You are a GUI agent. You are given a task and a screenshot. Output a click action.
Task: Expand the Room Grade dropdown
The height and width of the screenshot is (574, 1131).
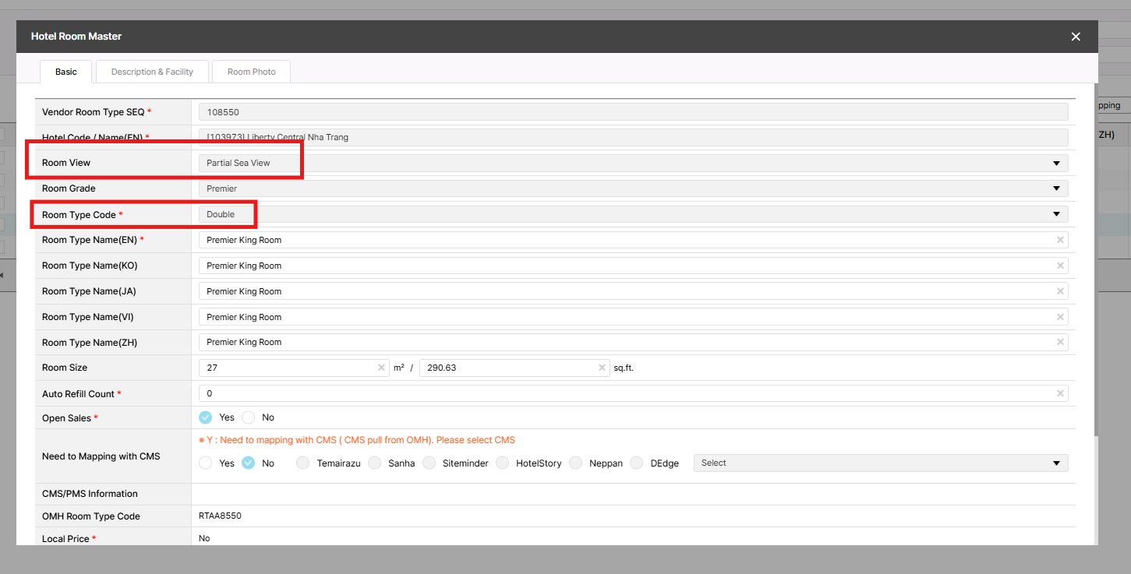(633, 188)
